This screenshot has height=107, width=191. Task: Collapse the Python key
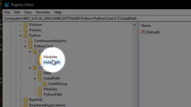21,36
